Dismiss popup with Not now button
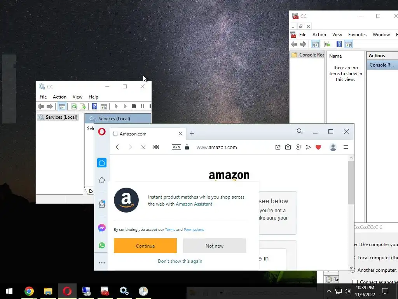The height and width of the screenshot is (299, 398). (215, 246)
